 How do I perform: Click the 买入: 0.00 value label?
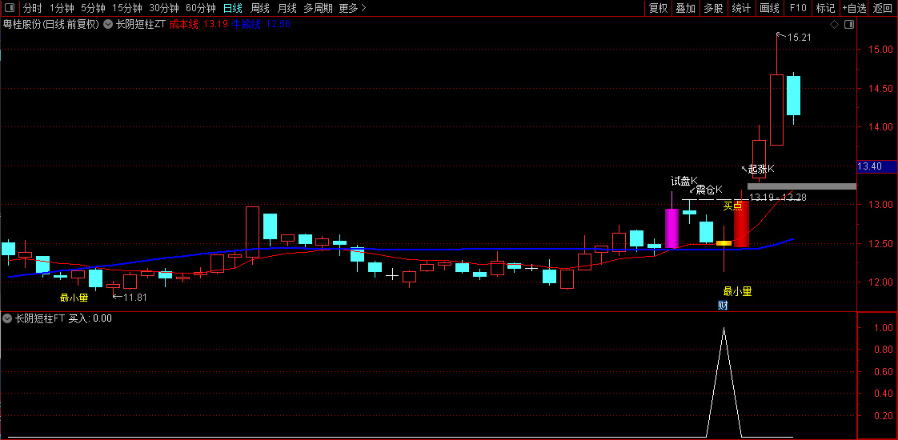pyautogui.click(x=90, y=318)
